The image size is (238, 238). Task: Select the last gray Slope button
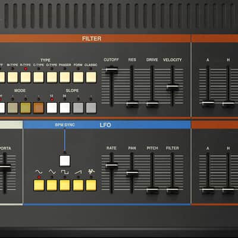[91, 108]
